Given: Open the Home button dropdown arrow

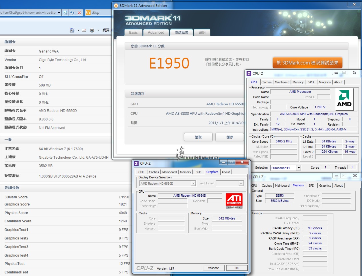Looking at the screenshot, I should pyautogui.click(x=78, y=30).
